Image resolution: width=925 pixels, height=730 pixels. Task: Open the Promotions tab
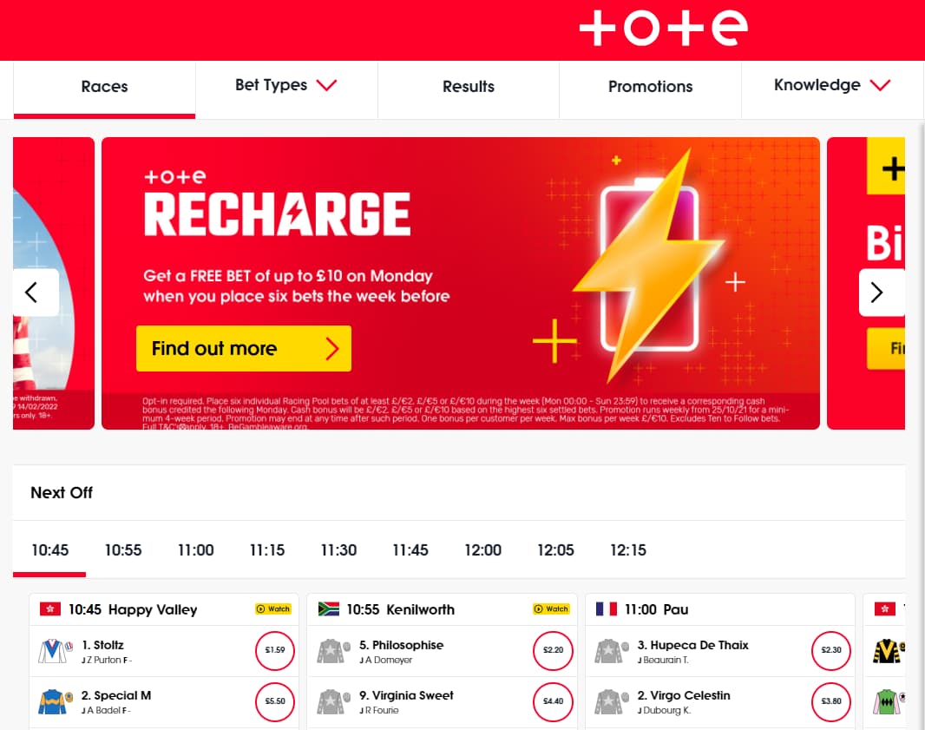click(650, 87)
